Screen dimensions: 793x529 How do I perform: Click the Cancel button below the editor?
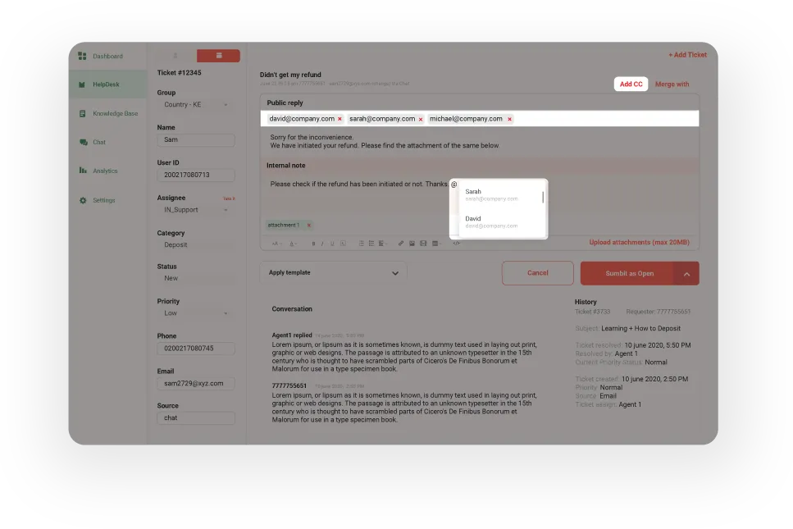tap(537, 271)
